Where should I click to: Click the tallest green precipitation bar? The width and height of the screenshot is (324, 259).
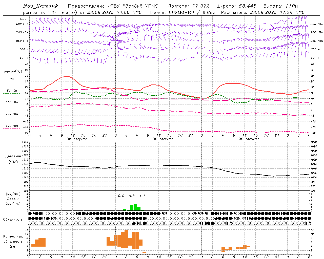135,207
